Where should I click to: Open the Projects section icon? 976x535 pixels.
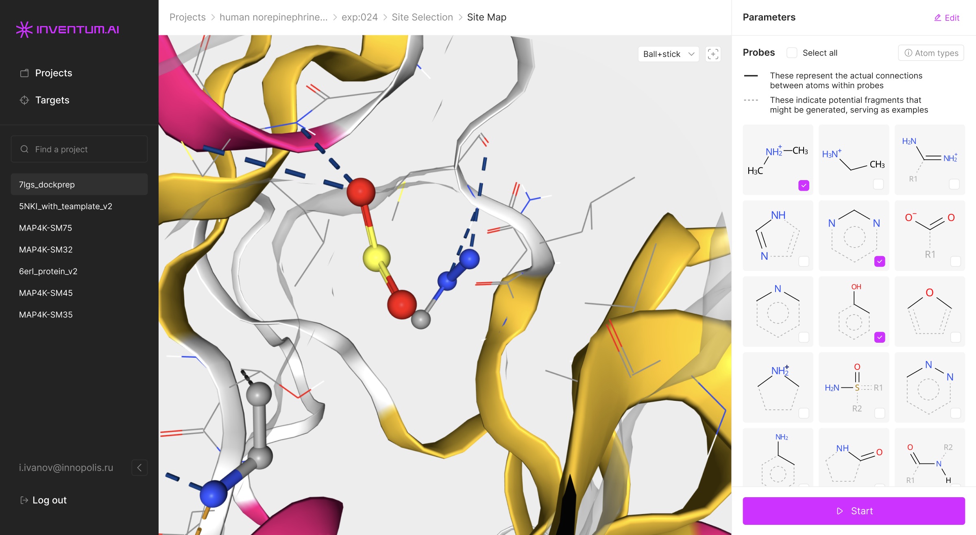click(24, 73)
